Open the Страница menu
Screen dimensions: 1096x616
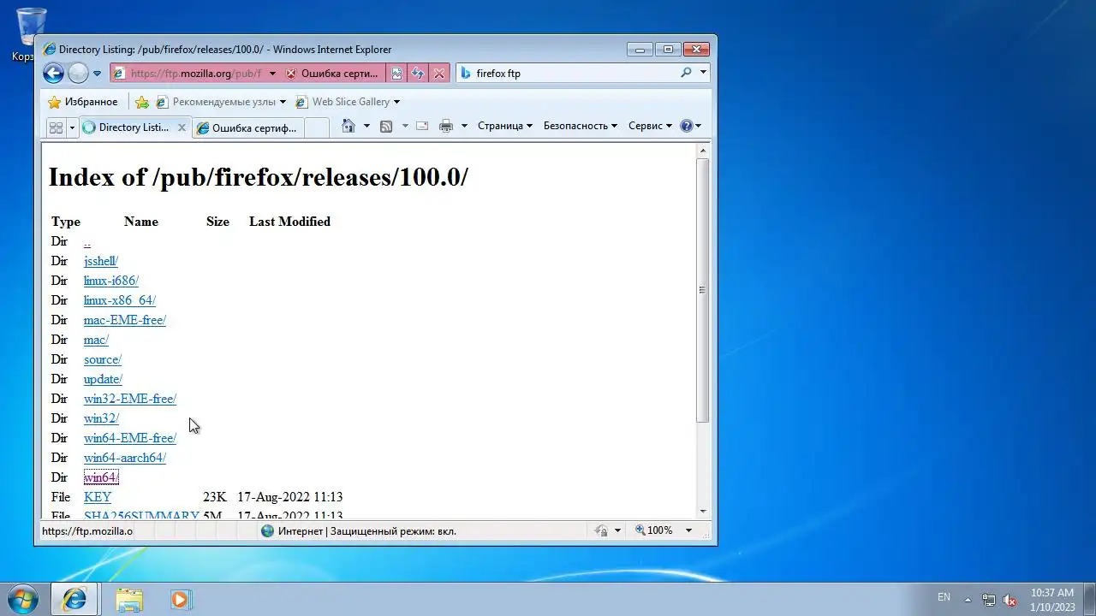point(505,126)
